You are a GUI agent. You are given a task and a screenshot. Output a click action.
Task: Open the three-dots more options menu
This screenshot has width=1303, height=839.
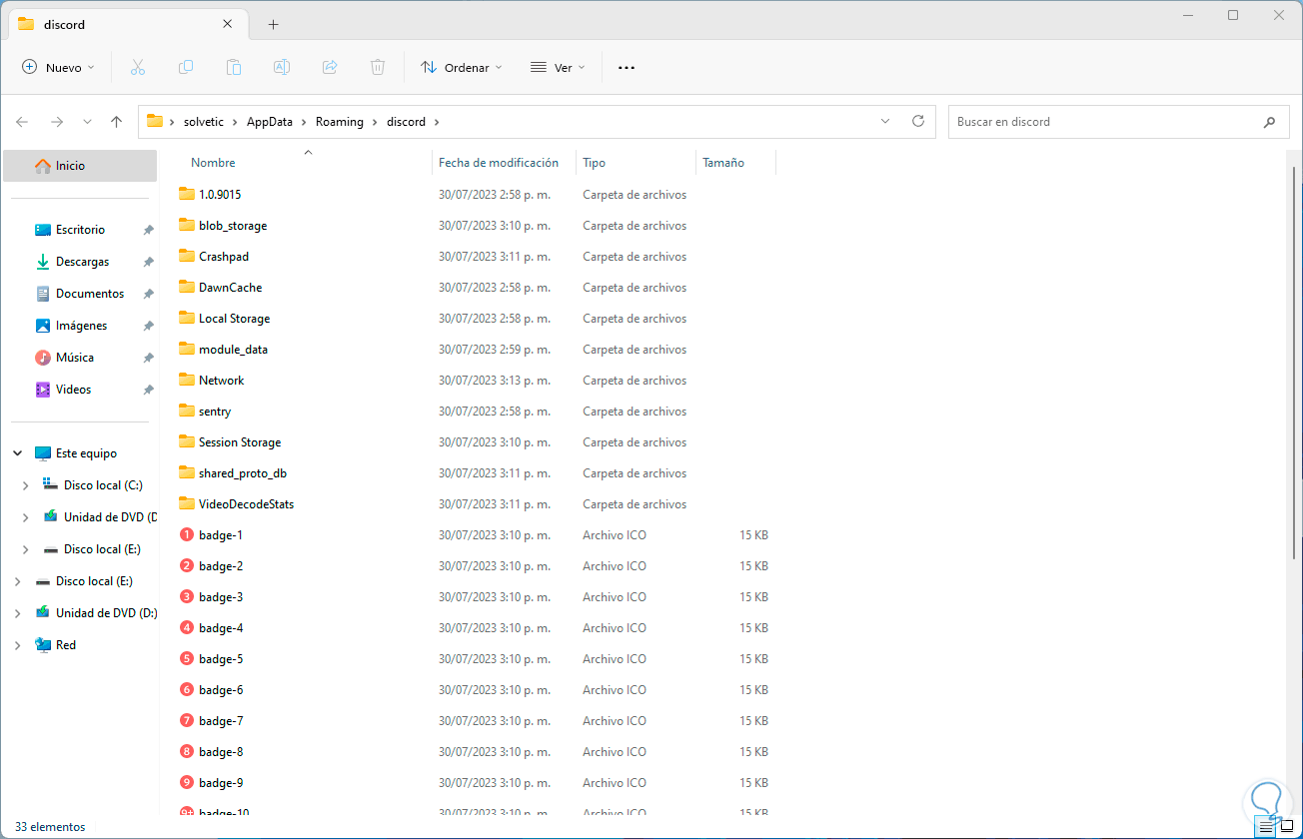[x=627, y=67]
